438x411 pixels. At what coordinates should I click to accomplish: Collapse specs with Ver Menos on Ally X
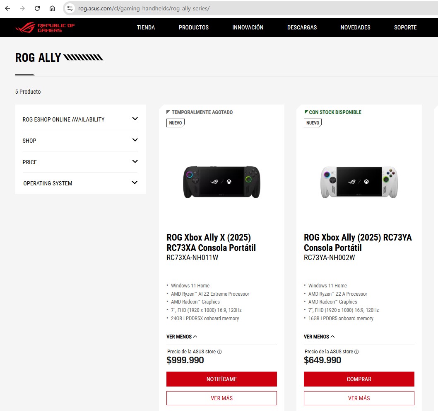pos(182,337)
